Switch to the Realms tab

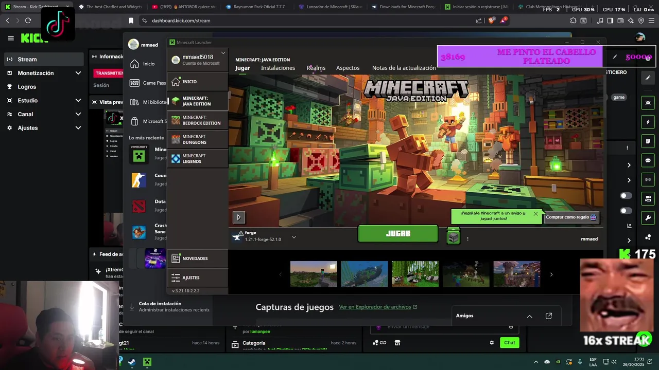(316, 68)
